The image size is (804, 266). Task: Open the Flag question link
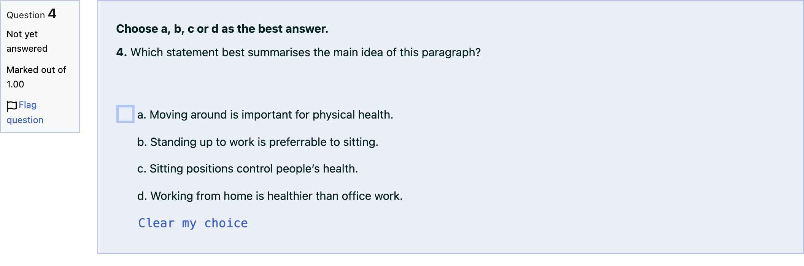pos(25,112)
